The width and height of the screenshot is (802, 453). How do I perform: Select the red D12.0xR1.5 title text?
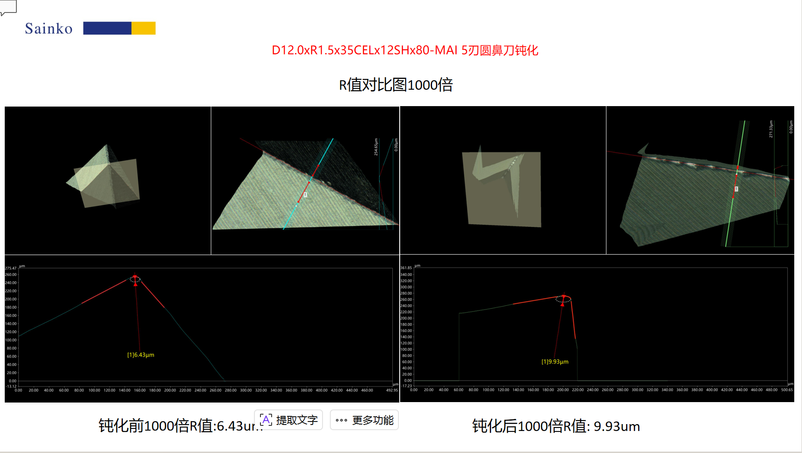(x=405, y=50)
